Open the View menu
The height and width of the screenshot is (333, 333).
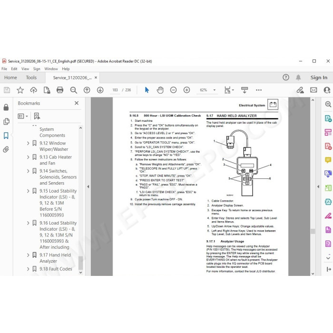25,69
